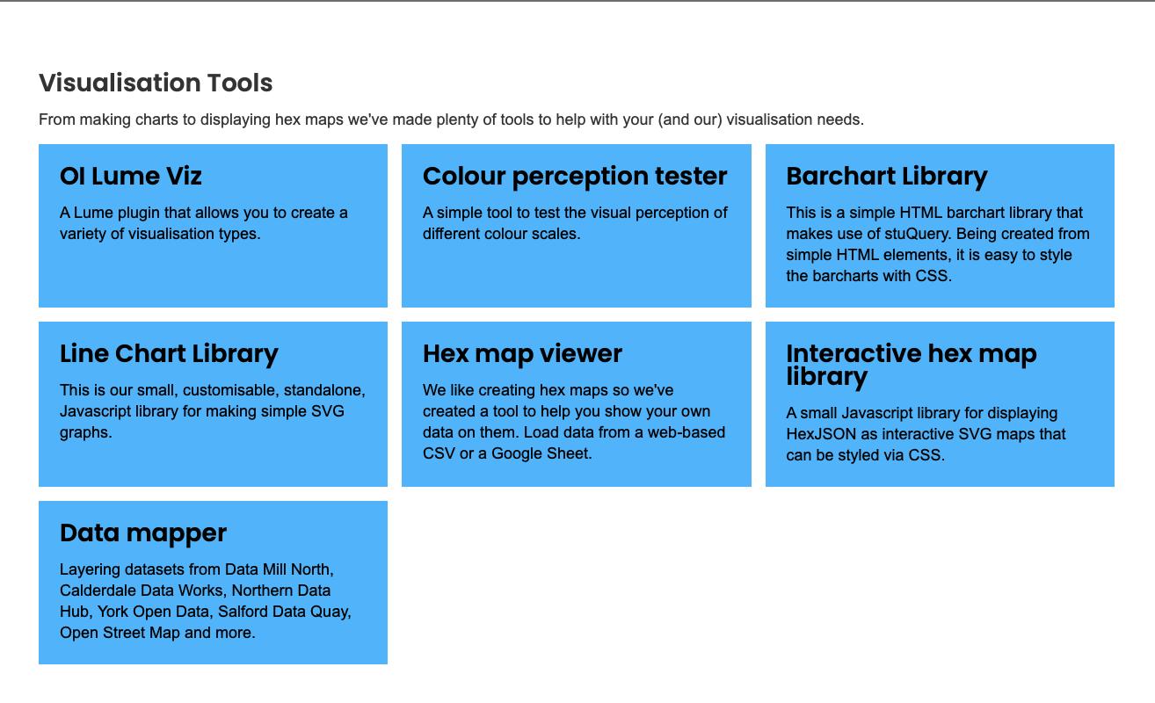Open the Data mapper card
Viewport: 1155px width, 703px height.
(x=213, y=583)
